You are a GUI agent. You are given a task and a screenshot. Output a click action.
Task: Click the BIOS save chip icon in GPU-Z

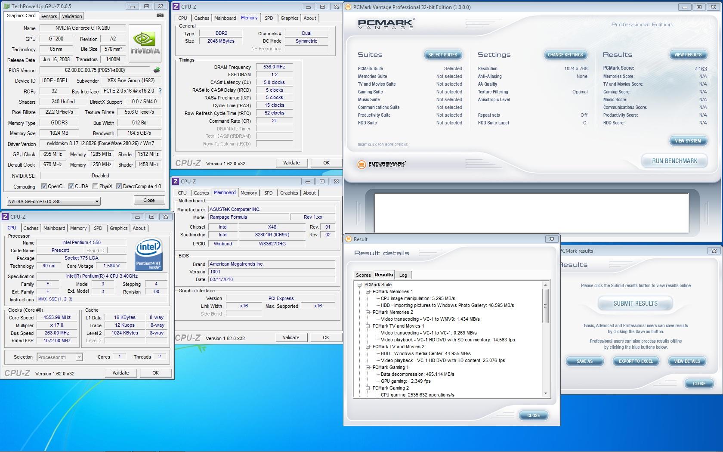[157, 70]
